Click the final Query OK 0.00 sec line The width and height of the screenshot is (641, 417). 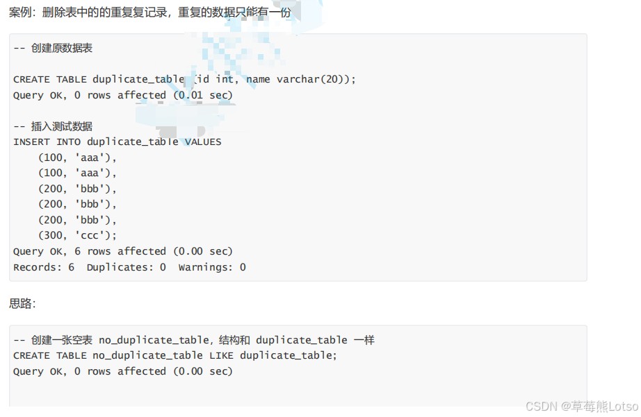tap(122, 371)
